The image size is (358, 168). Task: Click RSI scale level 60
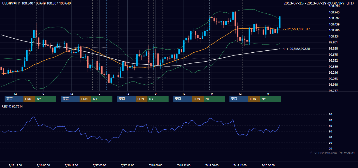click(x=331, y=126)
